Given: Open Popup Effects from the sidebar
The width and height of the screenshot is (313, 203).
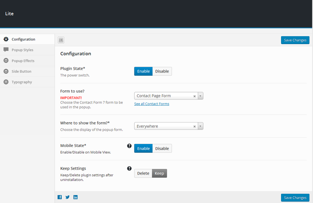Looking at the screenshot, I should tap(6, 60).
